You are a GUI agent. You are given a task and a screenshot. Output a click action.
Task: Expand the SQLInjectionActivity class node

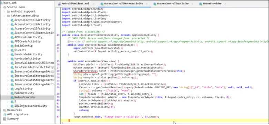[8, 106]
